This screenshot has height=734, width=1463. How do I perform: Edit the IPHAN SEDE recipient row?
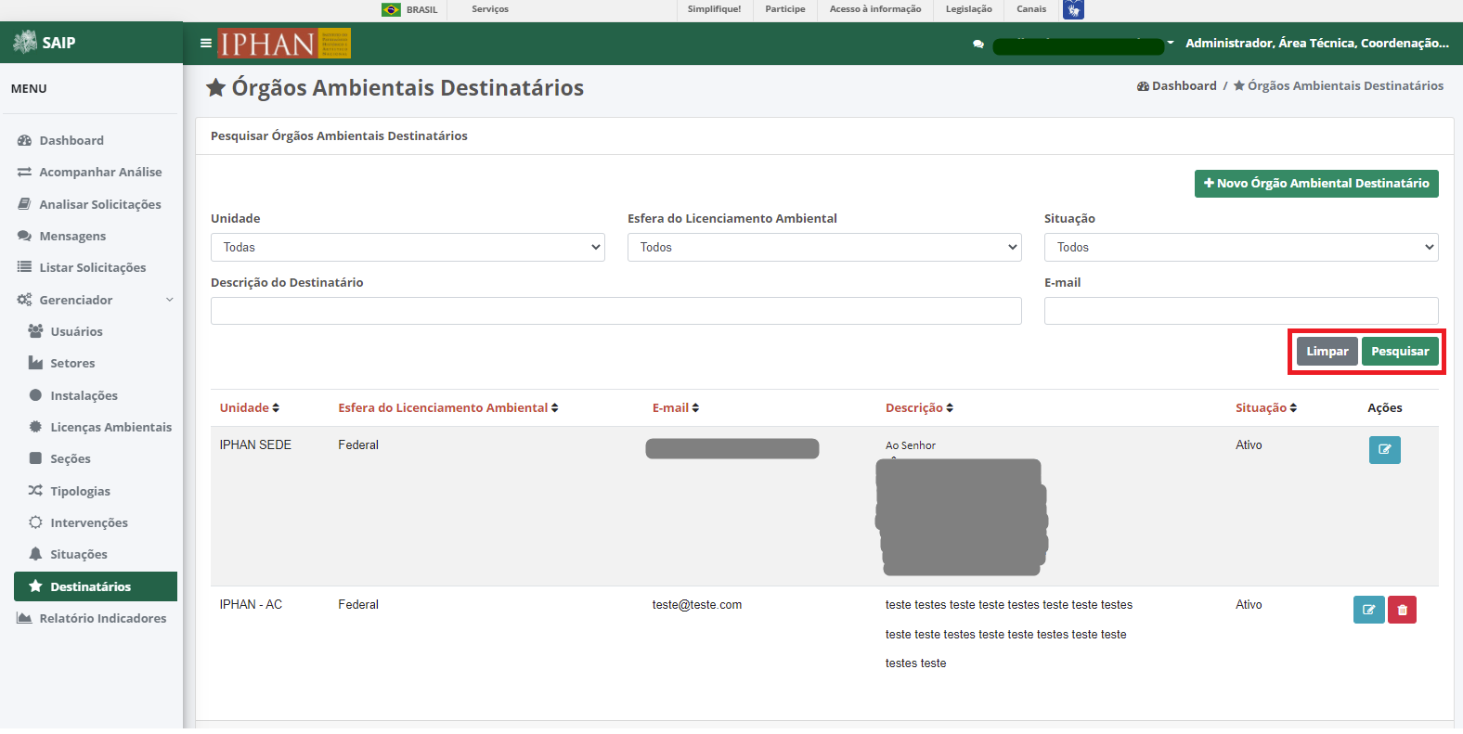(1384, 450)
